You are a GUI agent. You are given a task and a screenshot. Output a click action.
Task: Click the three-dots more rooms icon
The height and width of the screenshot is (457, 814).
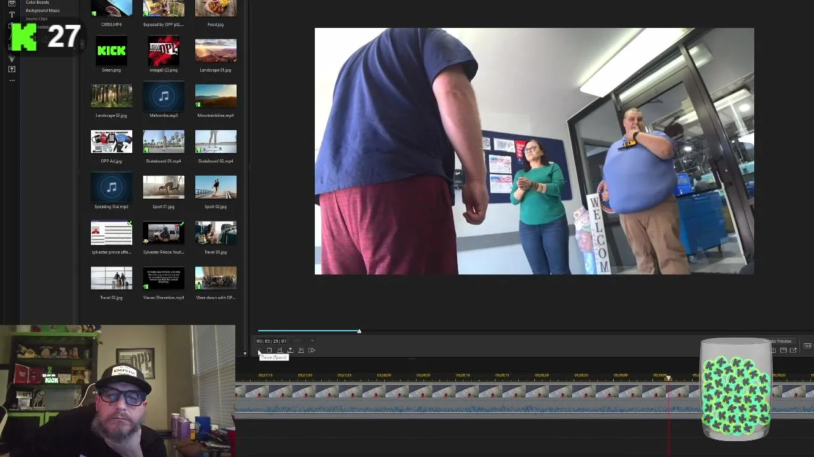[x=11, y=81]
